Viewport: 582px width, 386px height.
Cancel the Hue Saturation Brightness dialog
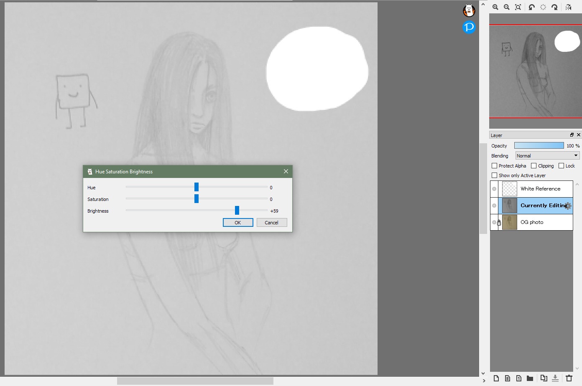(272, 223)
